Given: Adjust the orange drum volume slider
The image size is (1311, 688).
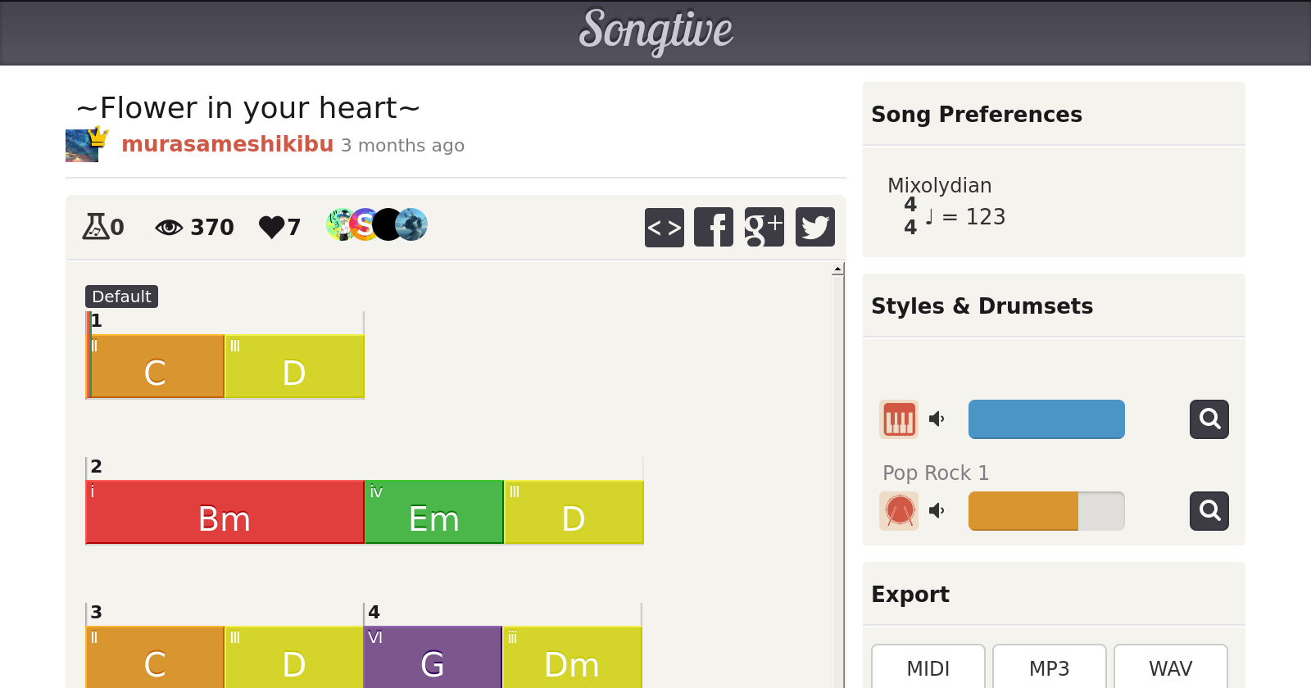Looking at the screenshot, I should tap(1046, 511).
